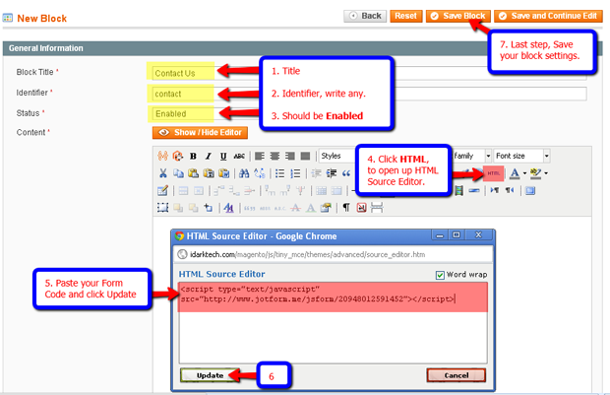Toggle italic formatting in editor toolbar
The height and width of the screenshot is (395, 610).
coord(209,156)
